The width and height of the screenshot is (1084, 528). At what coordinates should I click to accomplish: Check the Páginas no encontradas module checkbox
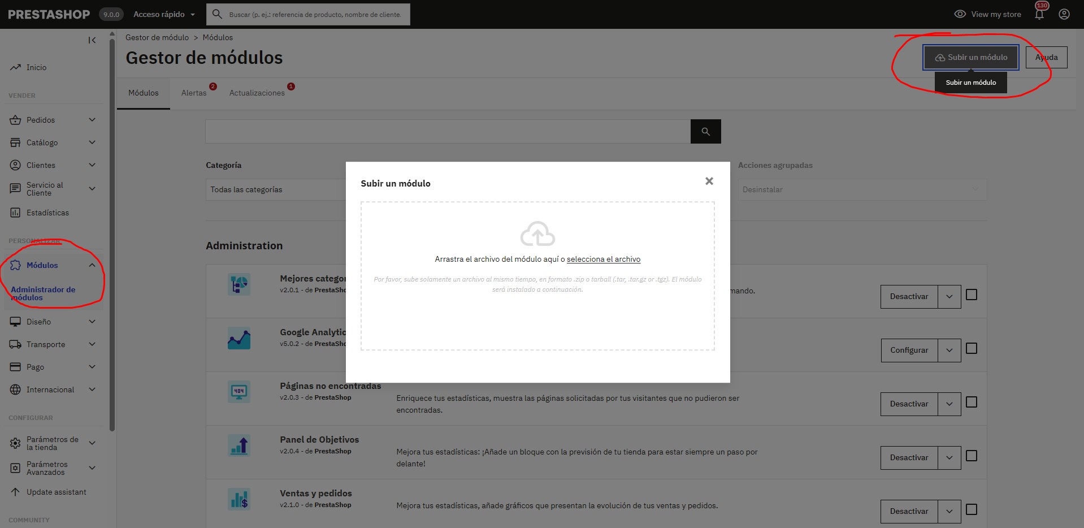tap(971, 403)
